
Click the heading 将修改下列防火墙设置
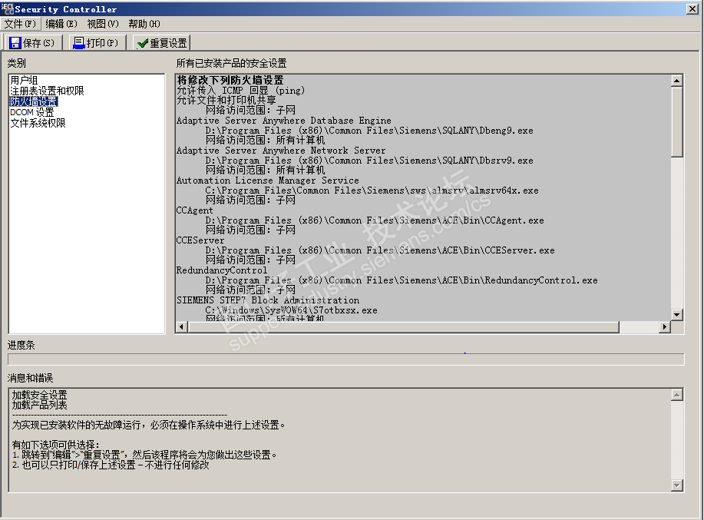click(230, 80)
